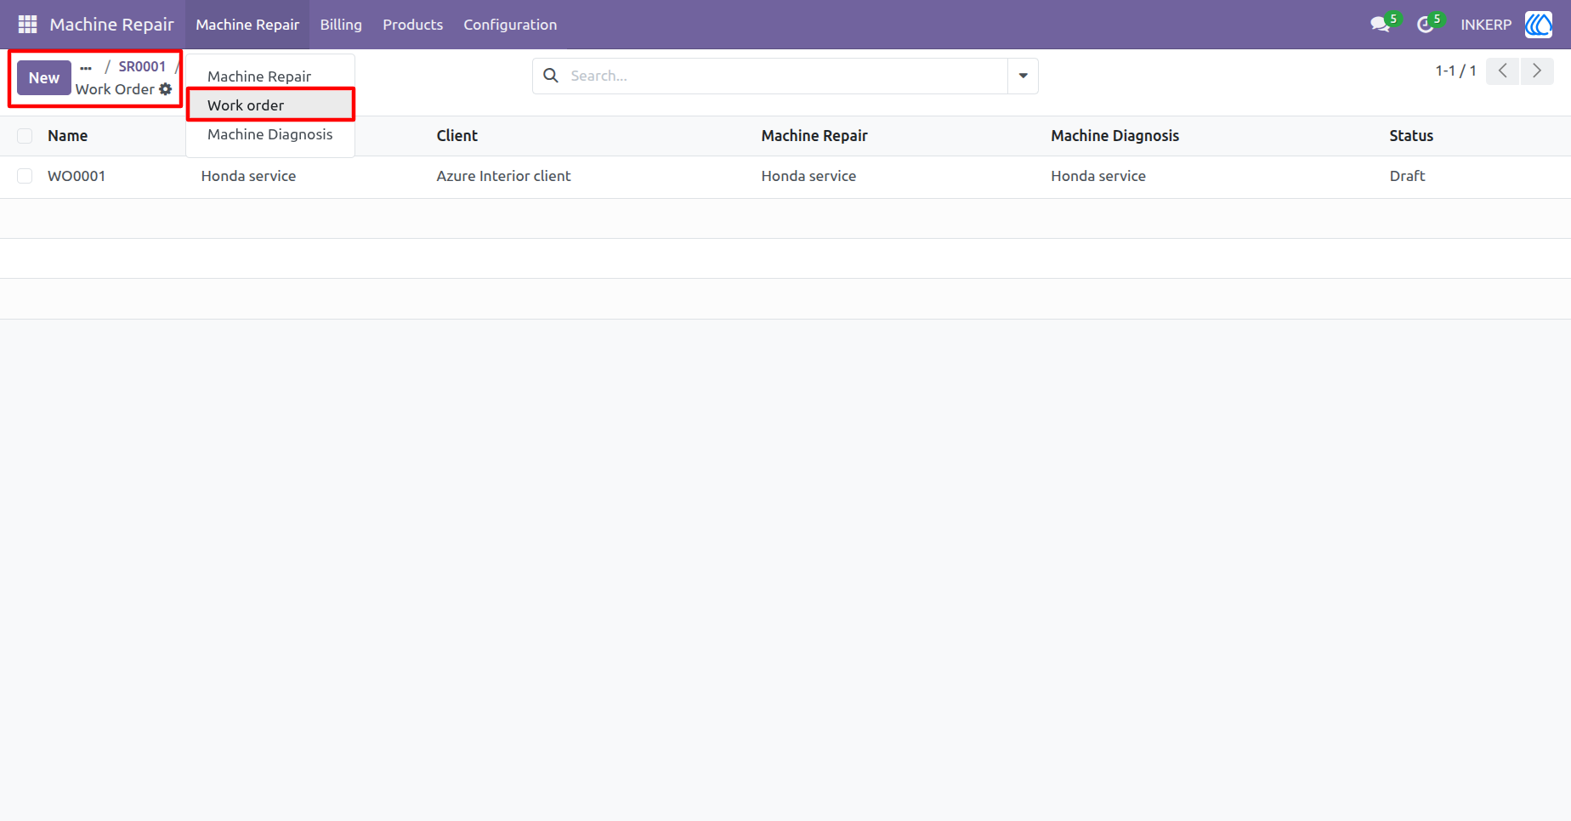Click the search magnifier icon
The height and width of the screenshot is (821, 1571).
[x=551, y=76]
